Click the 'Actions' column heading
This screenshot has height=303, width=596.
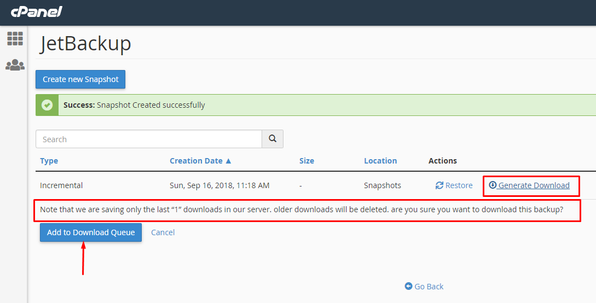[442, 161]
